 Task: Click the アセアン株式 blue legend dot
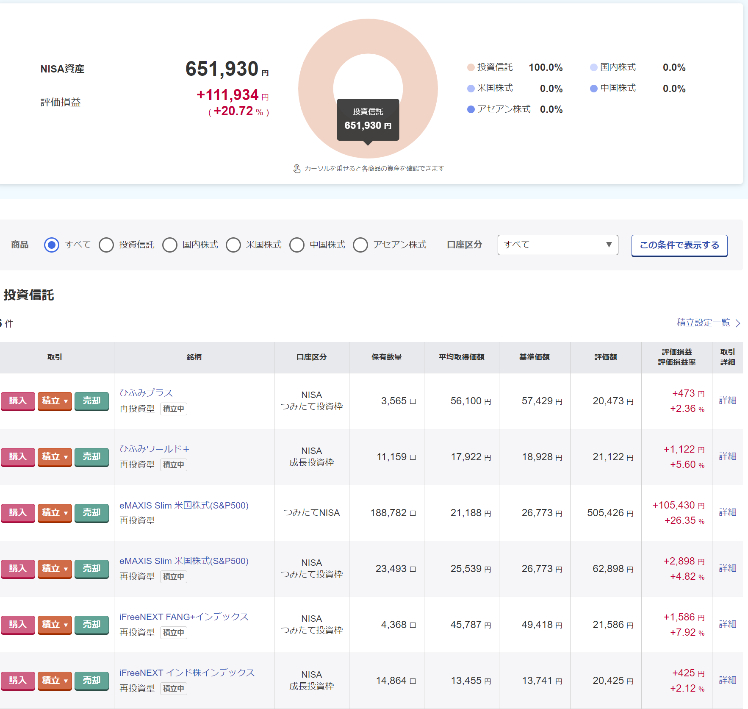click(x=471, y=109)
